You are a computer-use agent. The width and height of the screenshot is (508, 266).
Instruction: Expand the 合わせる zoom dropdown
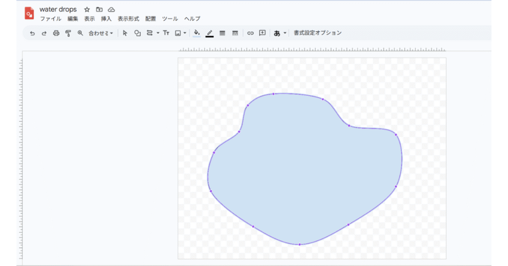pyautogui.click(x=101, y=33)
